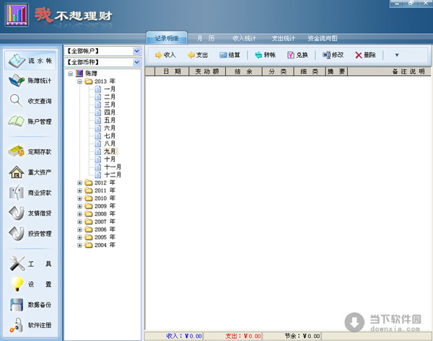Viewport: 433px width, 341px height.
Task: Open 重大资产 major assets
Action: coord(30,172)
